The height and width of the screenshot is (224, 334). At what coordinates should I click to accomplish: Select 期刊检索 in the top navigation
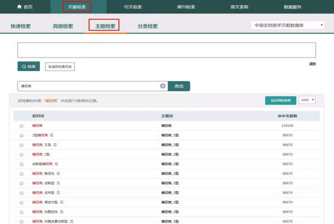(x=187, y=7)
